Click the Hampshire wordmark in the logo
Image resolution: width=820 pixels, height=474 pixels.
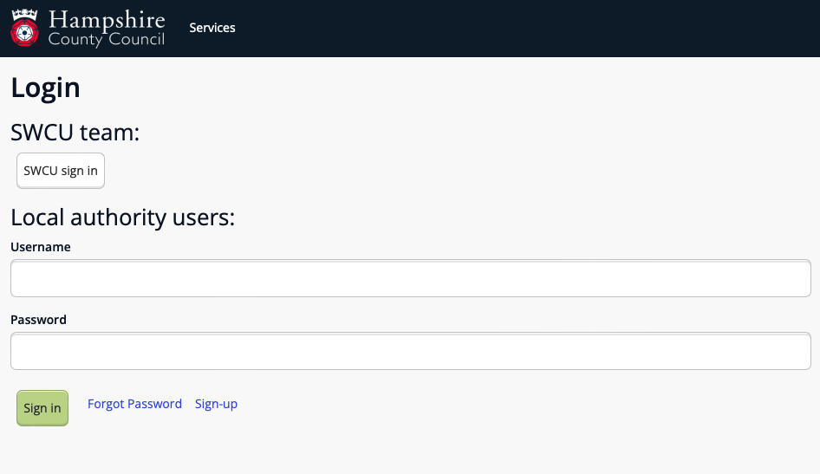click(x=106, y=19)
